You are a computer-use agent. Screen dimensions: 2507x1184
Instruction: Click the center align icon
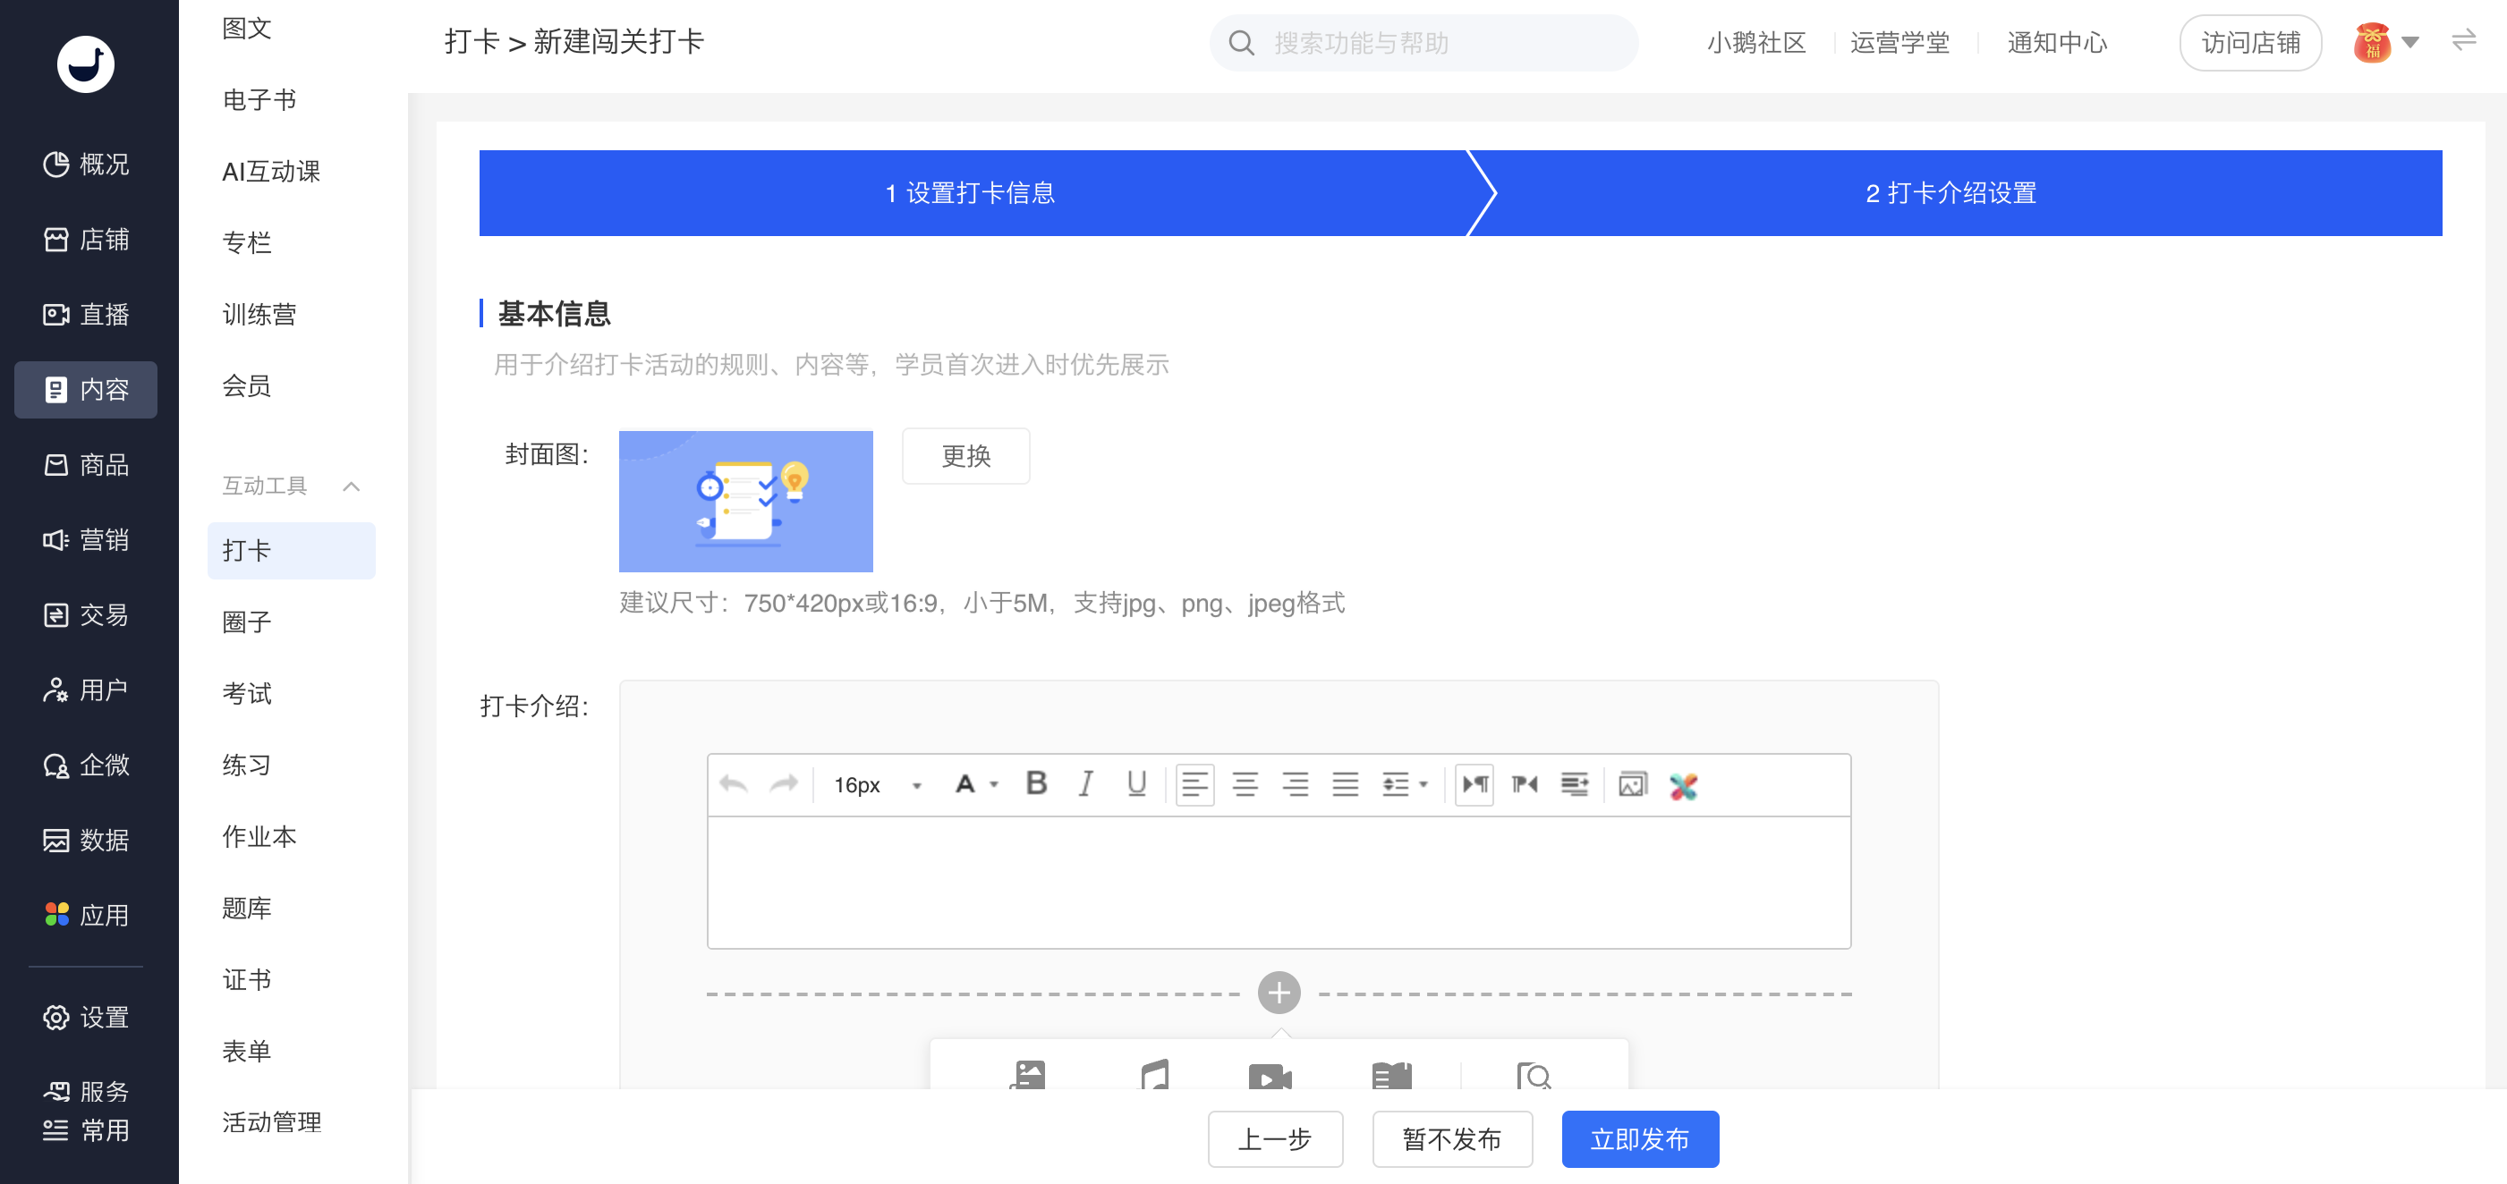point(1245,784)
